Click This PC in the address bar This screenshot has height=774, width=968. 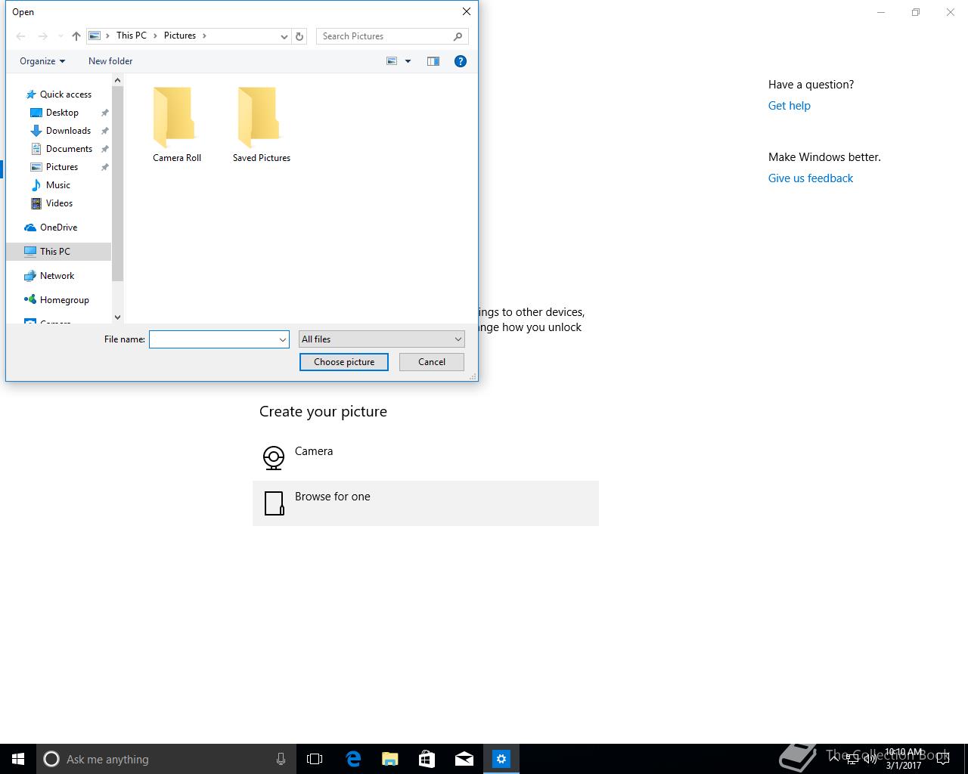[x=132, y=36]
